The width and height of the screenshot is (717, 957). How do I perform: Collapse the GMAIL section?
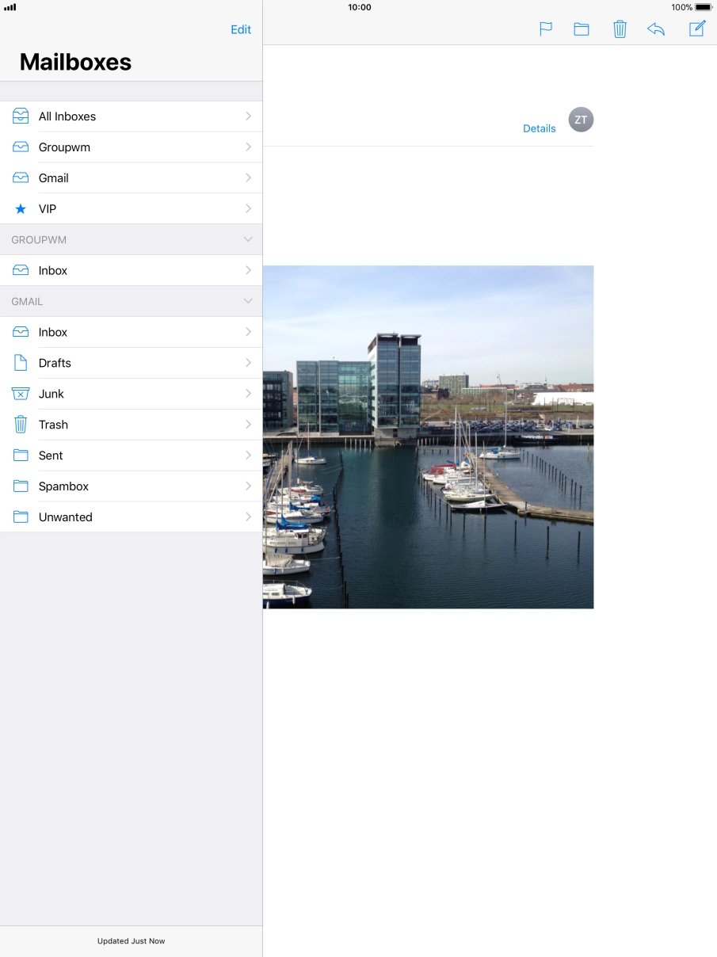pyautogui.click(x=248, y=301)
